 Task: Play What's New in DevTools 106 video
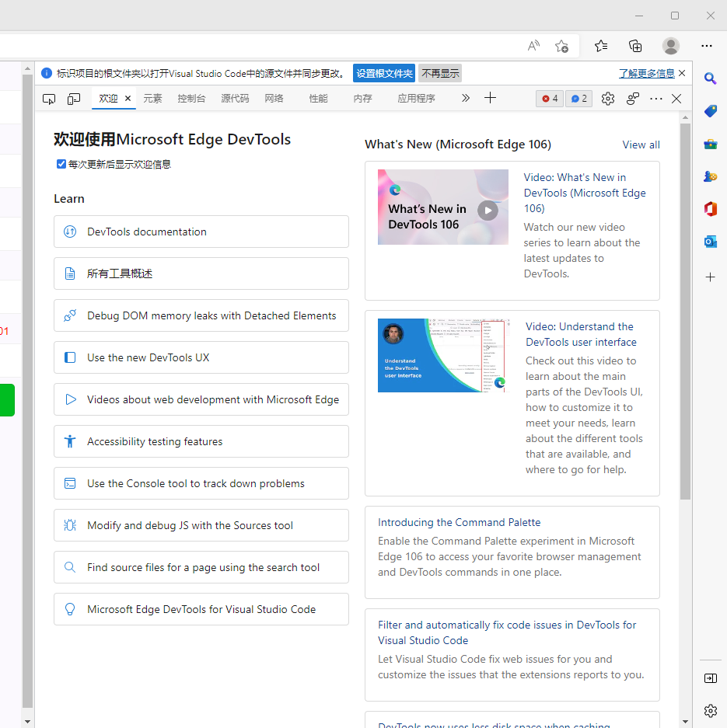click(488, 211)
